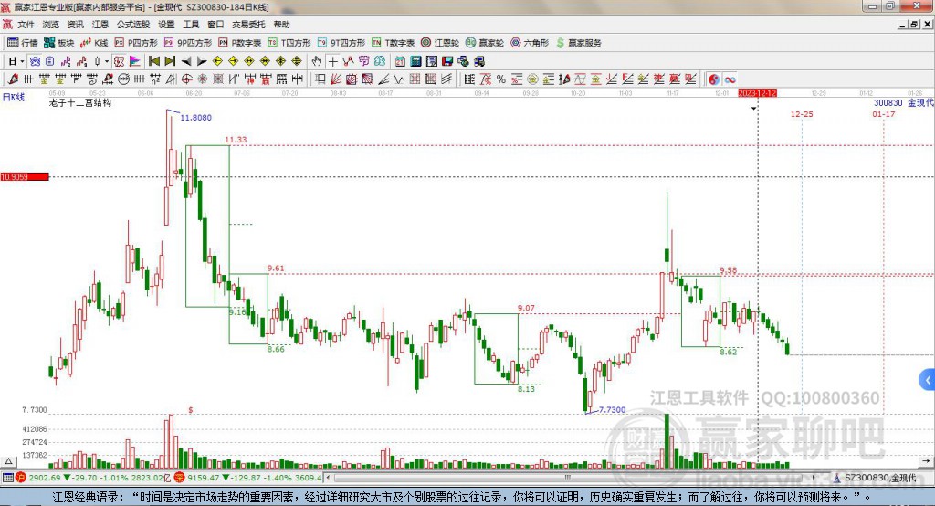The width and height of the screenshot is (935, 506).
Task: Open the 浏览 menu
Action: tap(51, 25)
